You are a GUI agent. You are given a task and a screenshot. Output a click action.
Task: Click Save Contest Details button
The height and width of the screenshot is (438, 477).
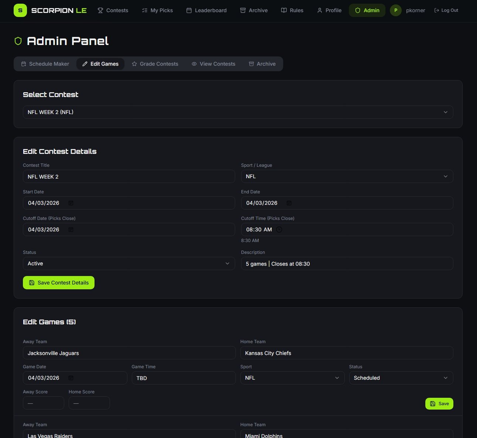(x=59, y=283)
